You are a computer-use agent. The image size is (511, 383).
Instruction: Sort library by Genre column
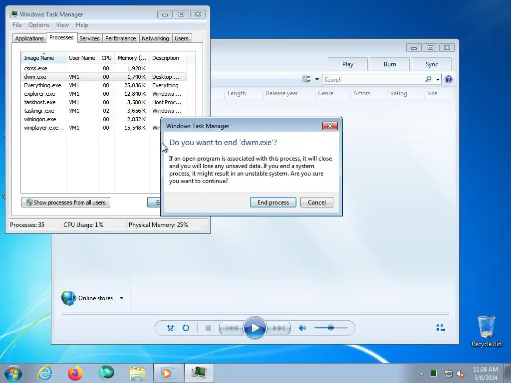pos(325,93)
